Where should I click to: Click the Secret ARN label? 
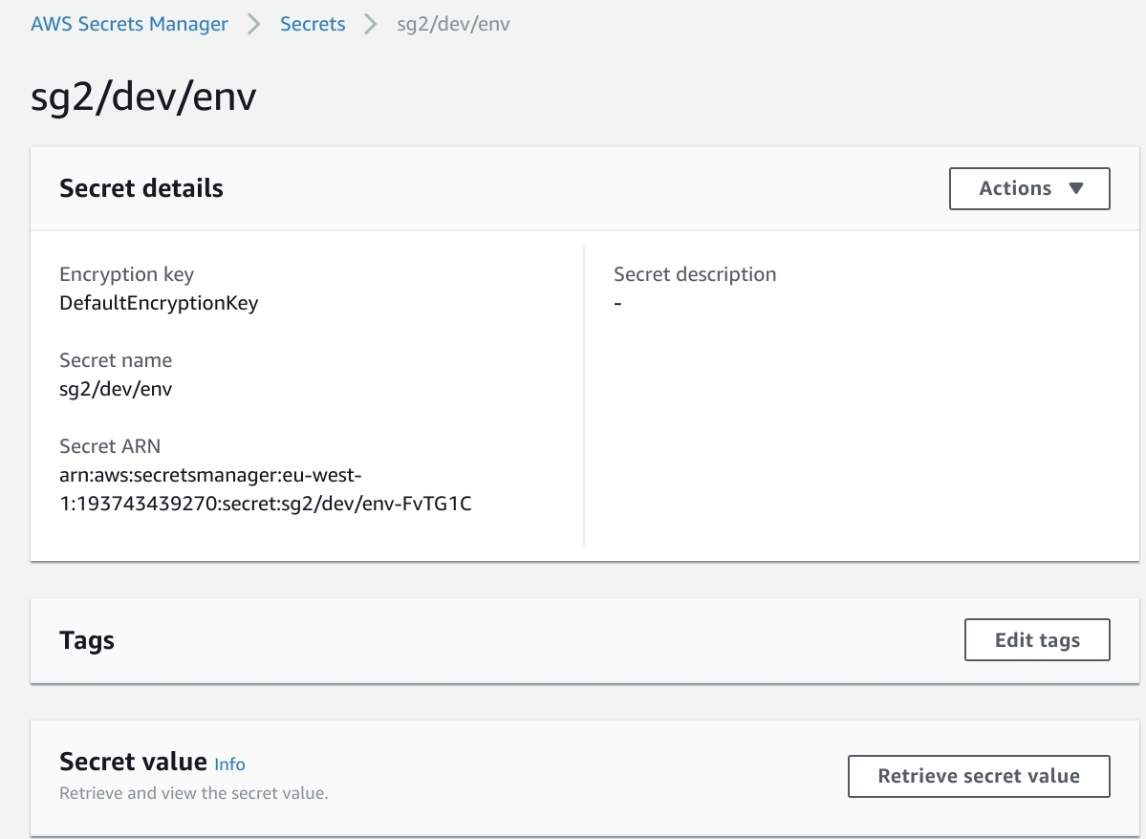(110, 446)
